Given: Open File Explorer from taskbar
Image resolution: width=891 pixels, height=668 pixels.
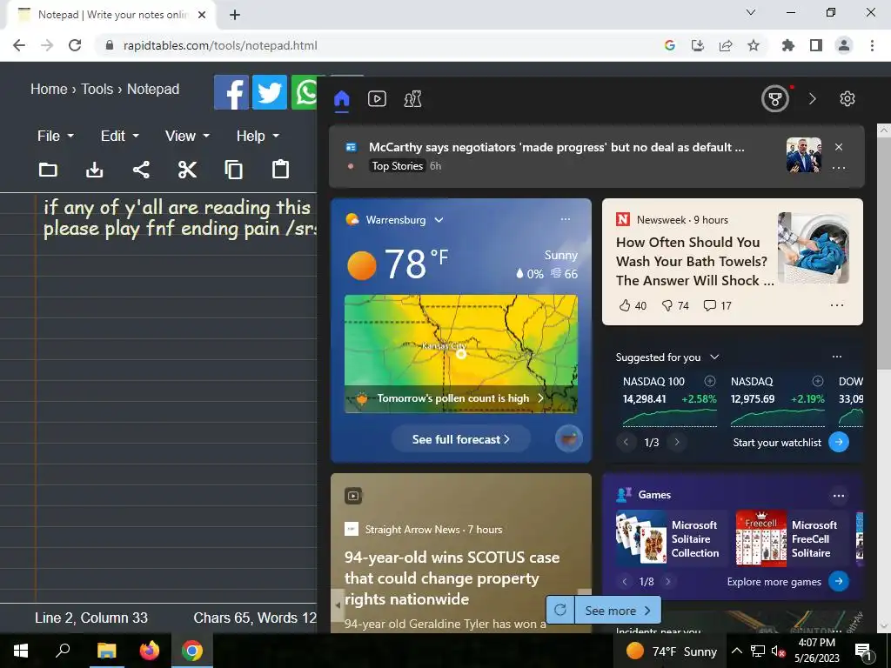Looking at the screenshot, I should [106, 651].
